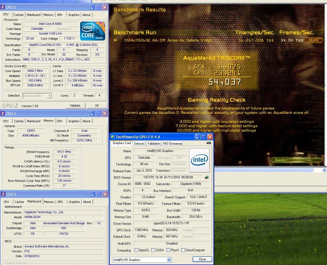Click the NB Frequency value 3276.3 MHz
Viewport: 327px width, 265px height.
click(84, 140)
